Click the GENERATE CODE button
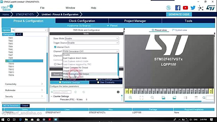 tap(179, 14)
